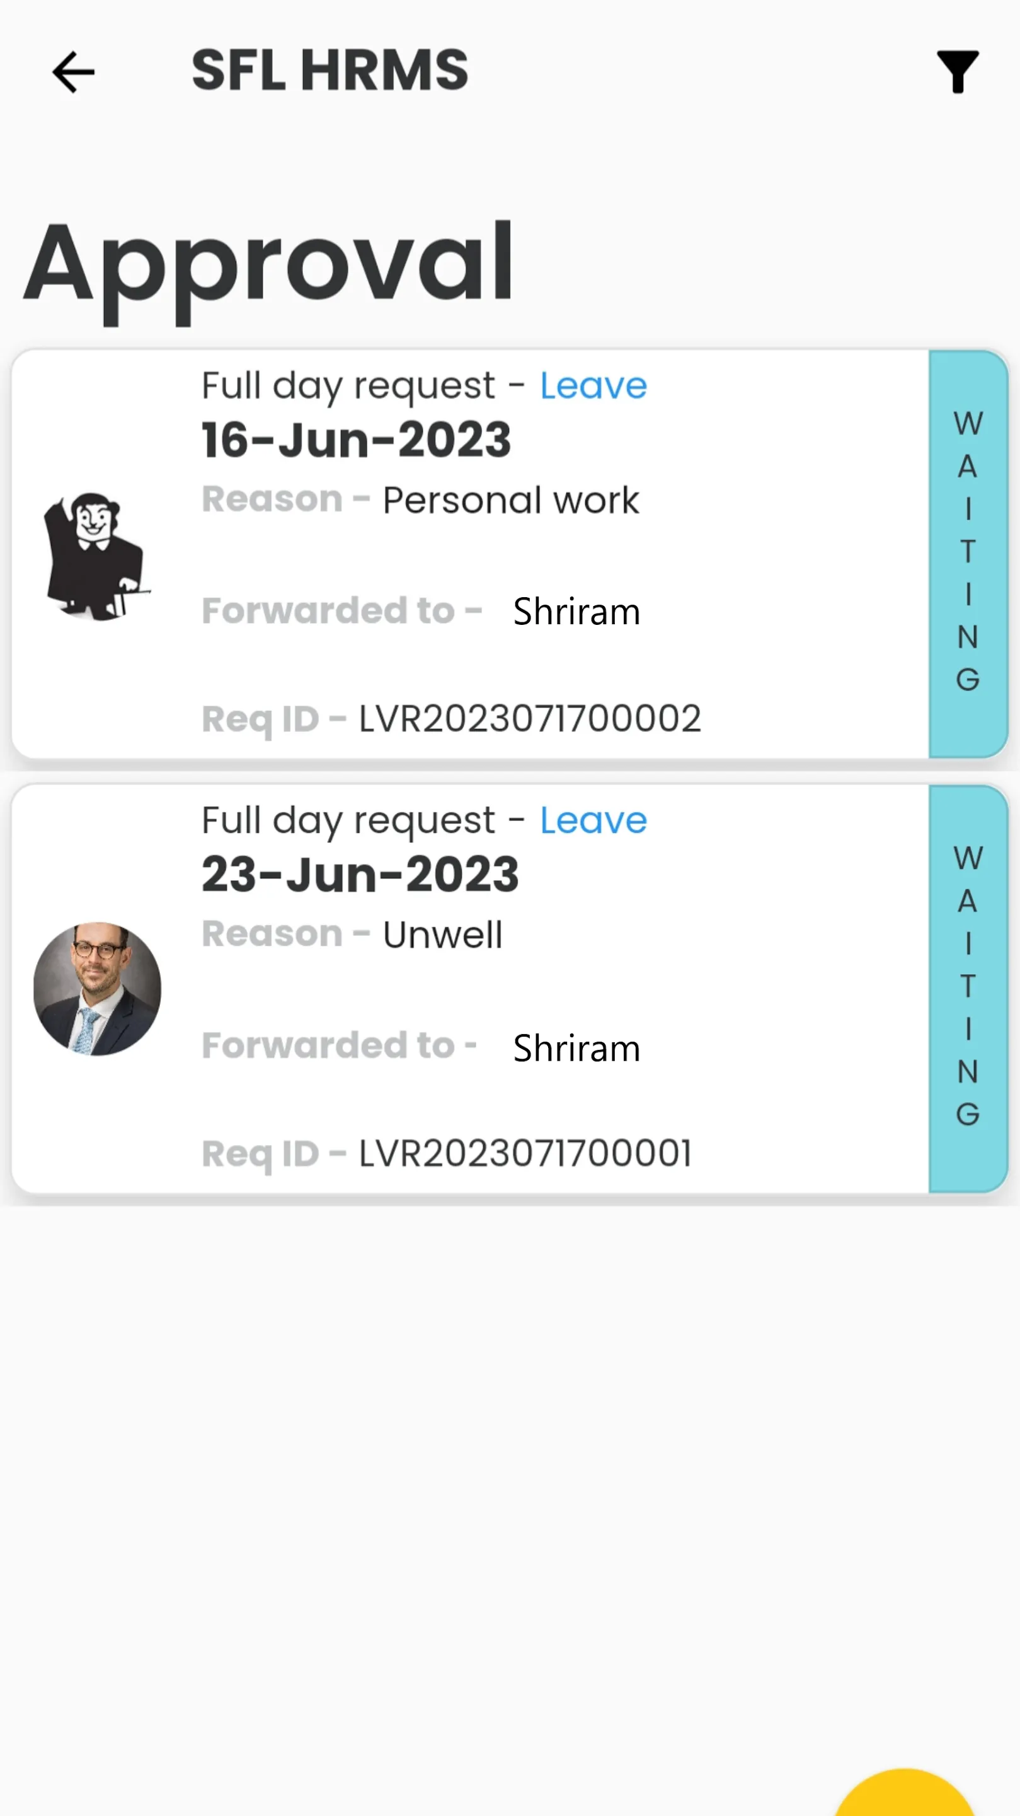Tap the SFL HRMS title text
The height and width of the screenshot is (1816, 1020).
coord(328,68)
